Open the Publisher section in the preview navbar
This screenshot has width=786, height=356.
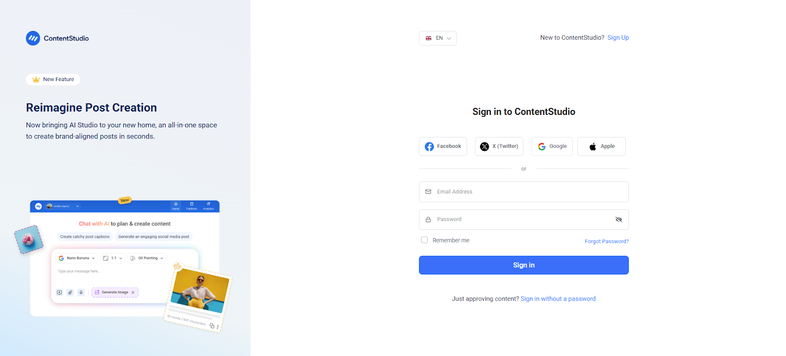click(191, 206)
